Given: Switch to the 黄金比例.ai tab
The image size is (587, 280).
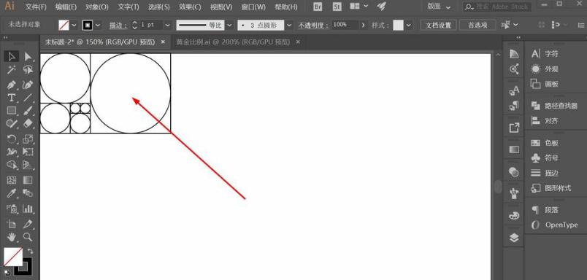Looking at the screenshot, I should pos(233,42).
